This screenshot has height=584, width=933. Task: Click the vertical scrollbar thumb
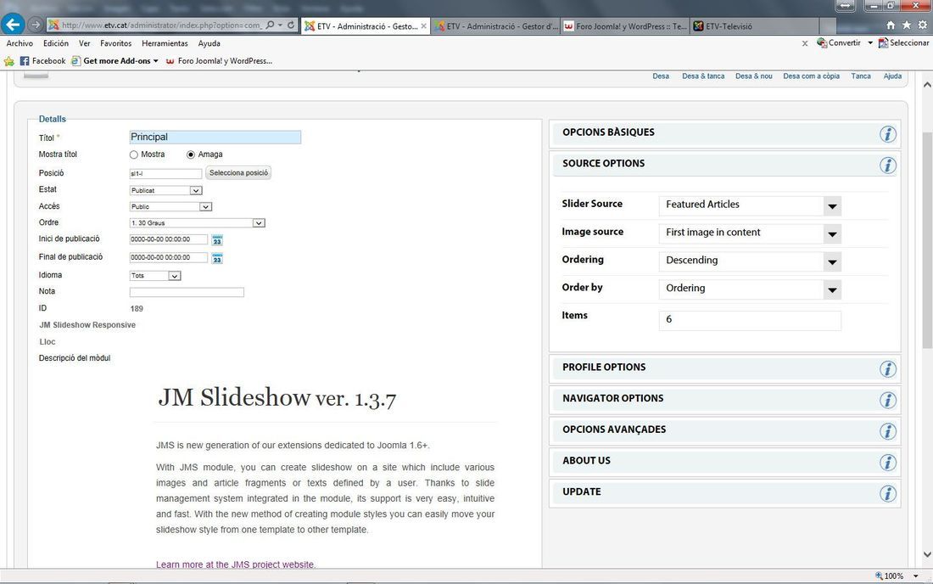[x=927, y=239]
